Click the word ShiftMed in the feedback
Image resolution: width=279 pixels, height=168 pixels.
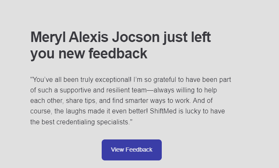[x=163, y=112]
